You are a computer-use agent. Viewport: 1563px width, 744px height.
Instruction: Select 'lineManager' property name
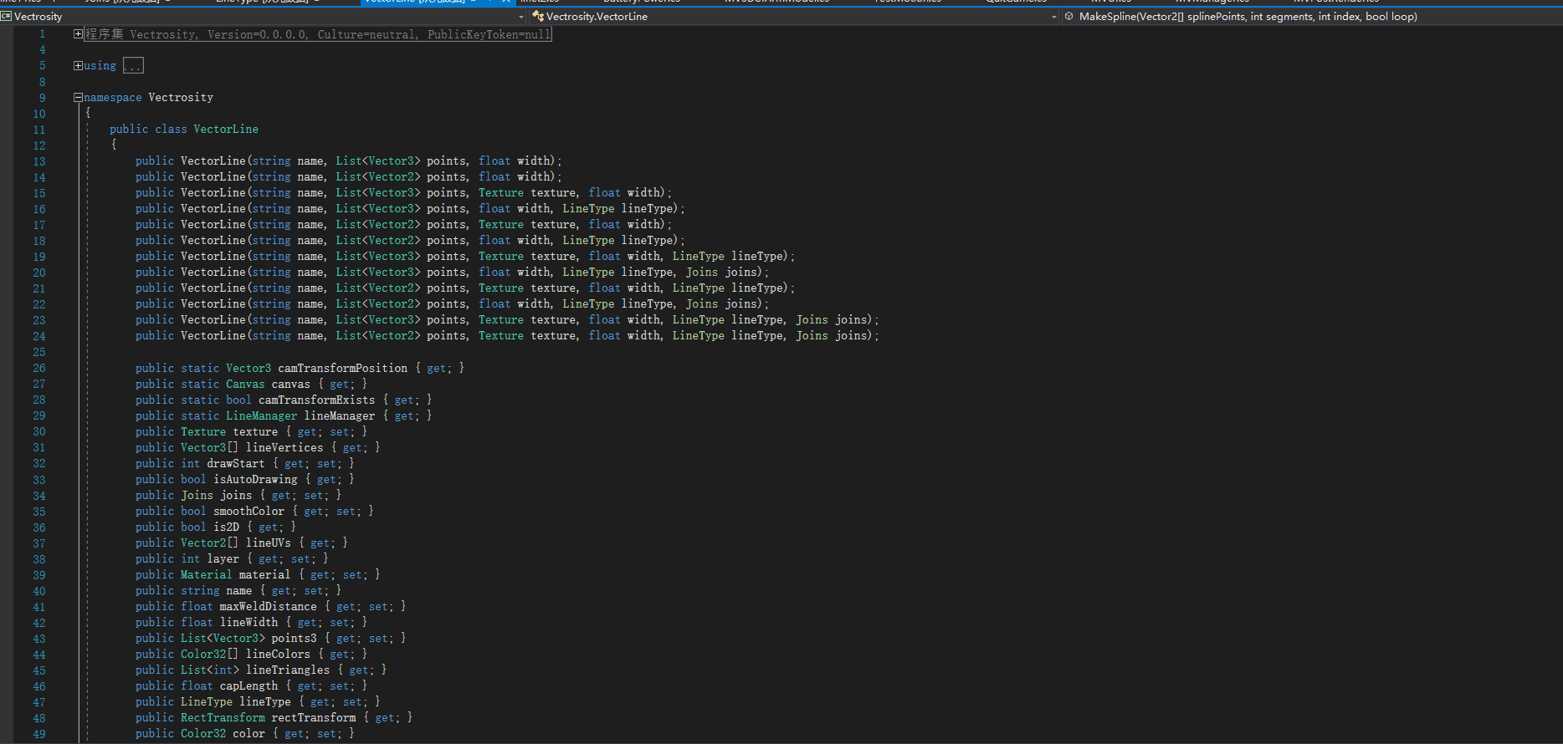click(x=340, y=415)
